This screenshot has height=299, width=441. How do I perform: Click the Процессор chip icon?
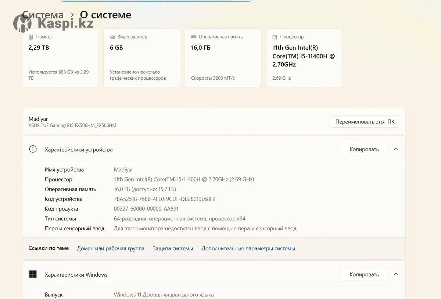click(x=275, y=37)
